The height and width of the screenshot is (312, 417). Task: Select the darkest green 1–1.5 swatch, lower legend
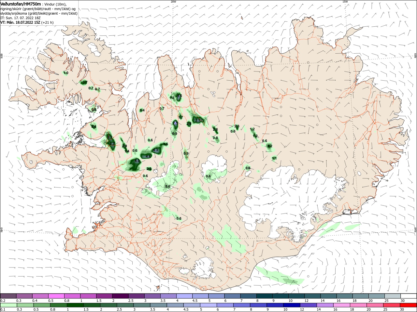click(75, 305)
